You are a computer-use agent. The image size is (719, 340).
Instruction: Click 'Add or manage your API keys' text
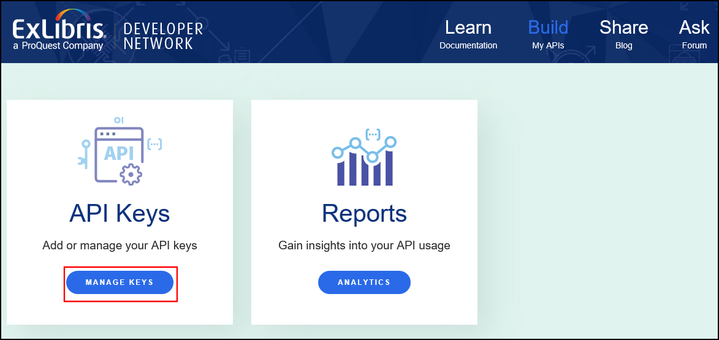120,246
